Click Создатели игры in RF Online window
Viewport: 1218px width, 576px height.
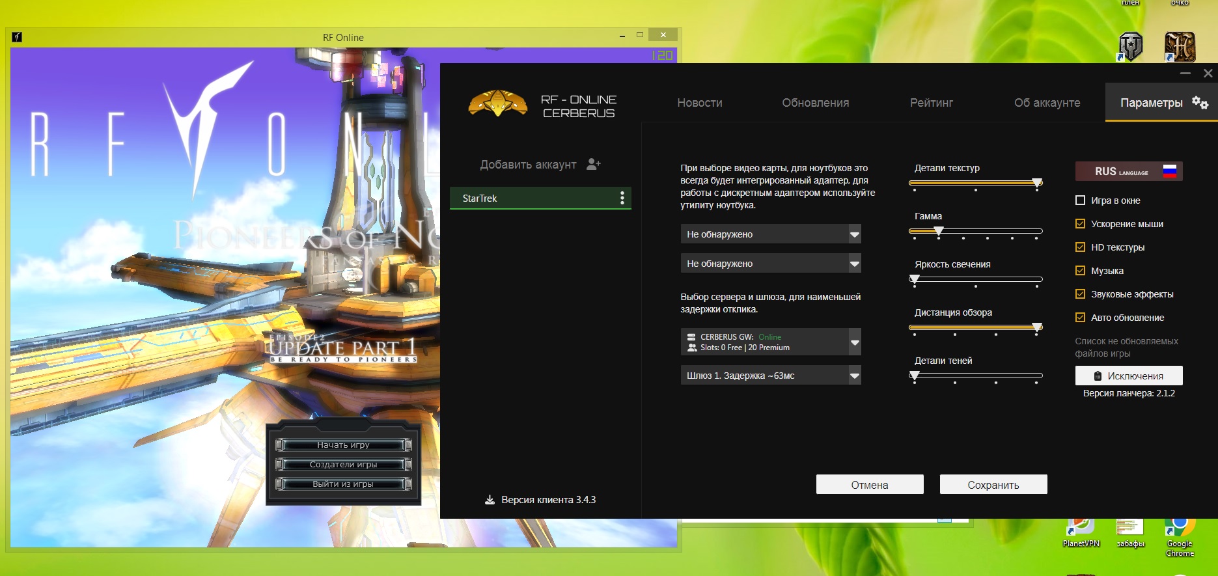tap(343, 465)
